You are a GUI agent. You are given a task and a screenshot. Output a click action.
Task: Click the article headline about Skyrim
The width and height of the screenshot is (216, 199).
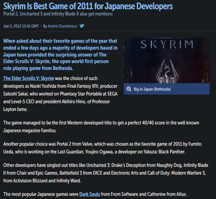(88, 6)
